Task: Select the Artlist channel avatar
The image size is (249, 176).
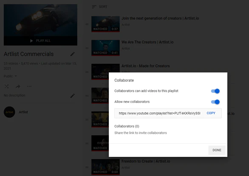Action: pos(9,112)
